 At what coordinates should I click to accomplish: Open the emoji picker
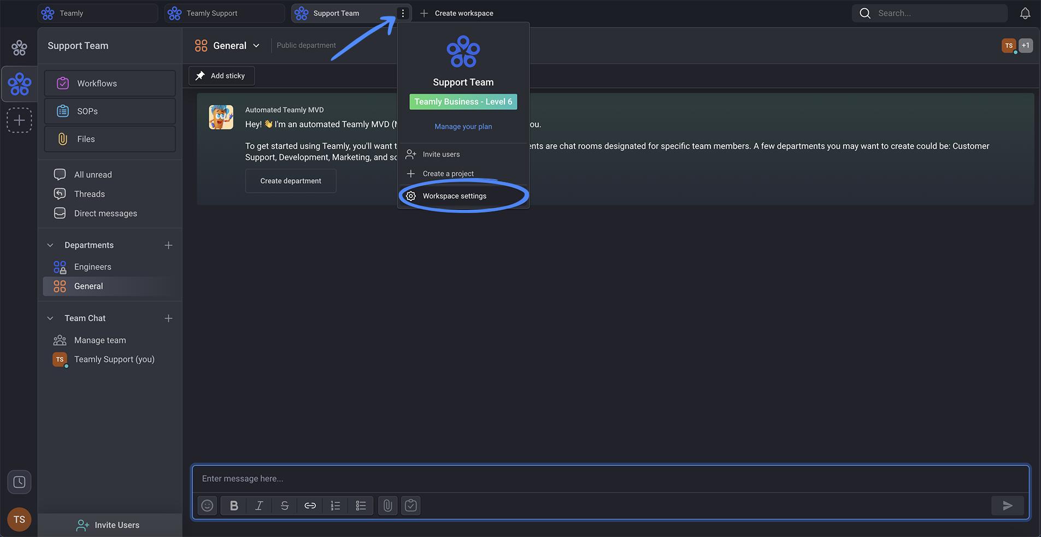point(207,506)
